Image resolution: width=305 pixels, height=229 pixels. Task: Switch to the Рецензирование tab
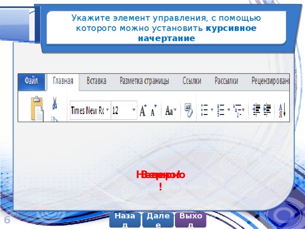270,81
